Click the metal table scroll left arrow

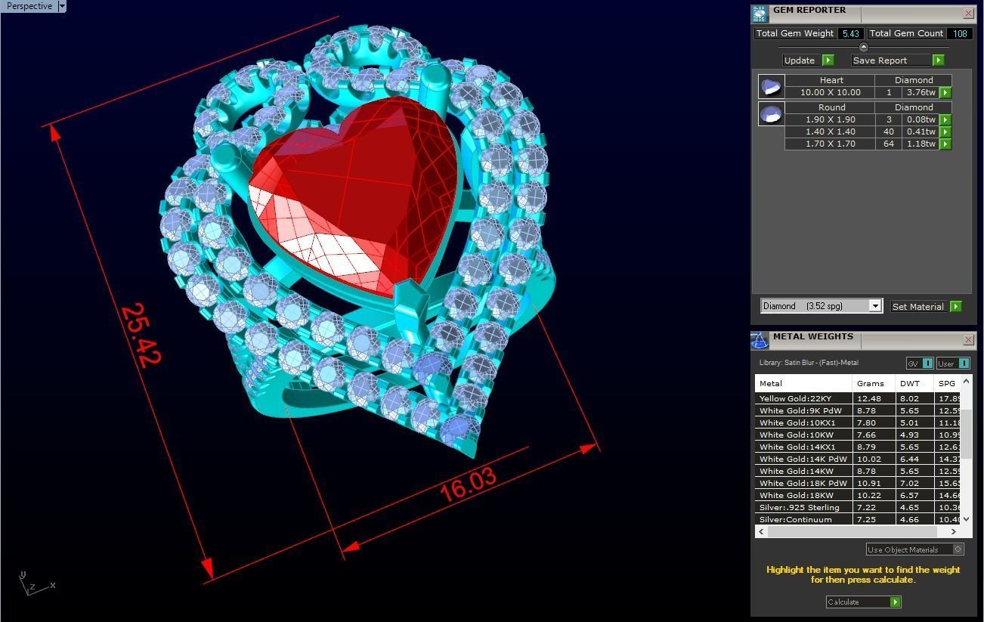click(x=761, y=531)
